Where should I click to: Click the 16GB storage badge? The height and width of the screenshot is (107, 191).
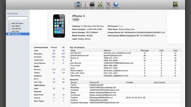tap(76, 20)
